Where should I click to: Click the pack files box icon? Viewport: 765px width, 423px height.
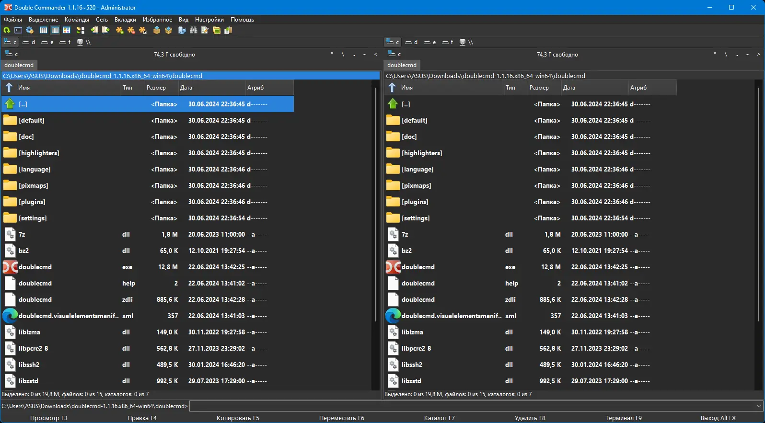(x=157, y=30)
